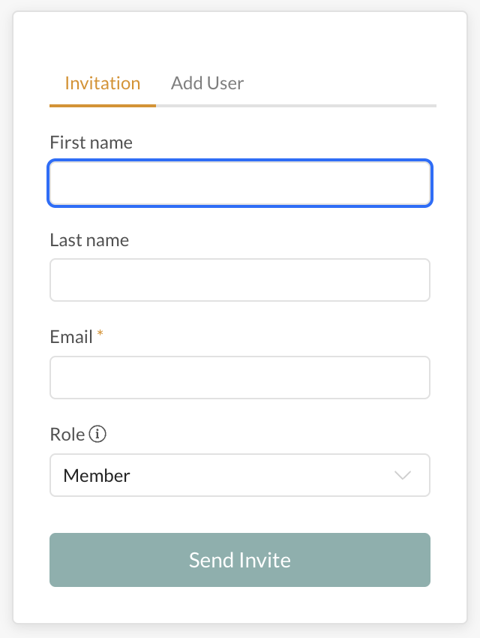Click the Email input field
480x638 pixels.
[240, 377]
